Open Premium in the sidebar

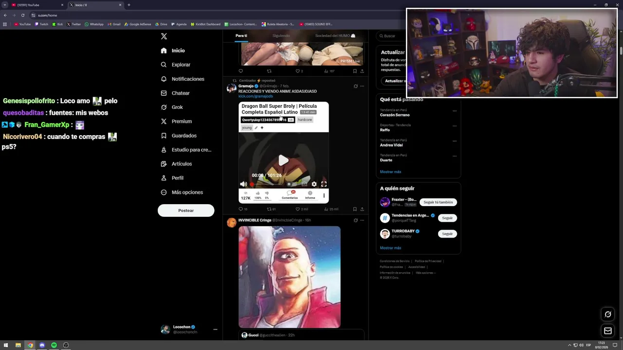[x=176, y=121]
